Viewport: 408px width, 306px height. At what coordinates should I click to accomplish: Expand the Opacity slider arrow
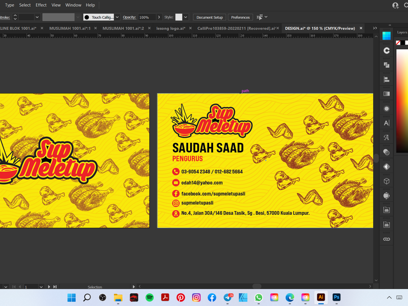[159, 17]
